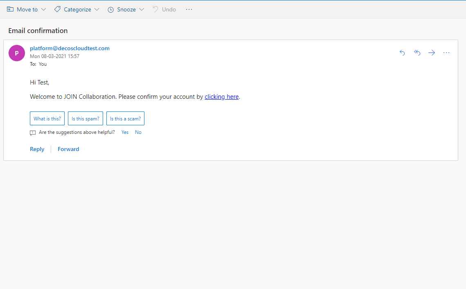Follow the "clicking here" confirmation link
This screenshot has width=466, height=289.
[x=221, y=97]
